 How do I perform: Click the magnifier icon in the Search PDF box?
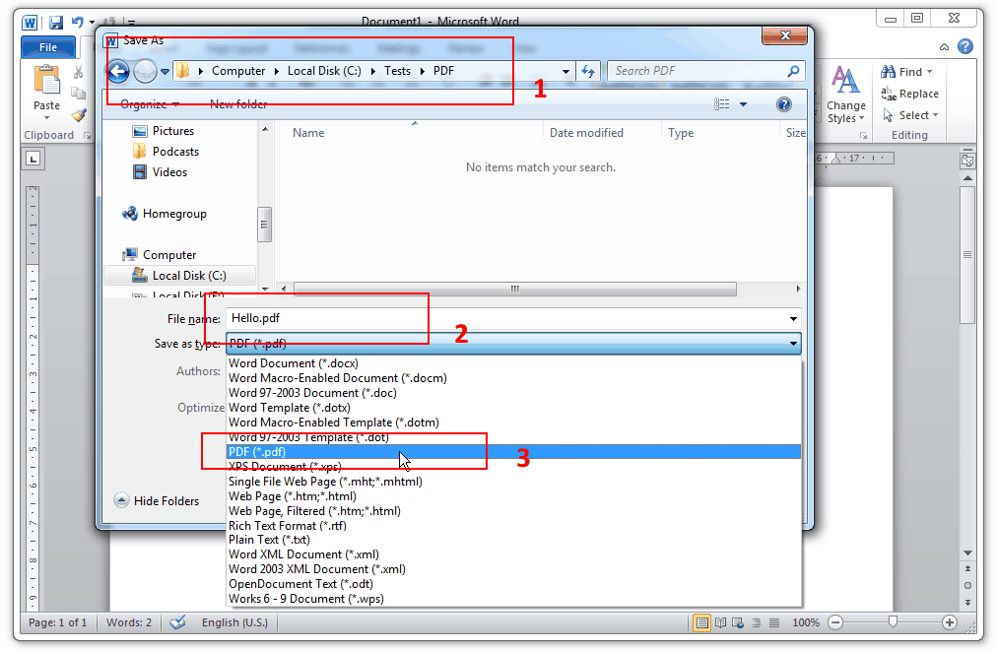tap(793, 71)
